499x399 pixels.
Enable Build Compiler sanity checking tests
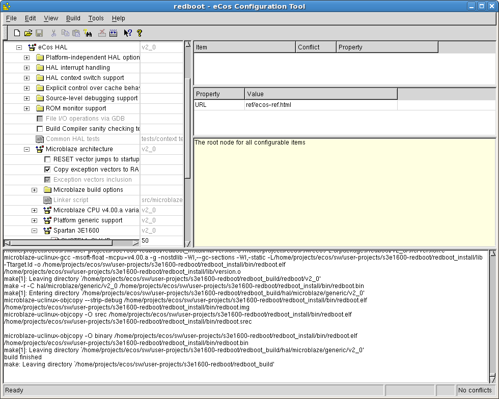(x=40, y=129)
